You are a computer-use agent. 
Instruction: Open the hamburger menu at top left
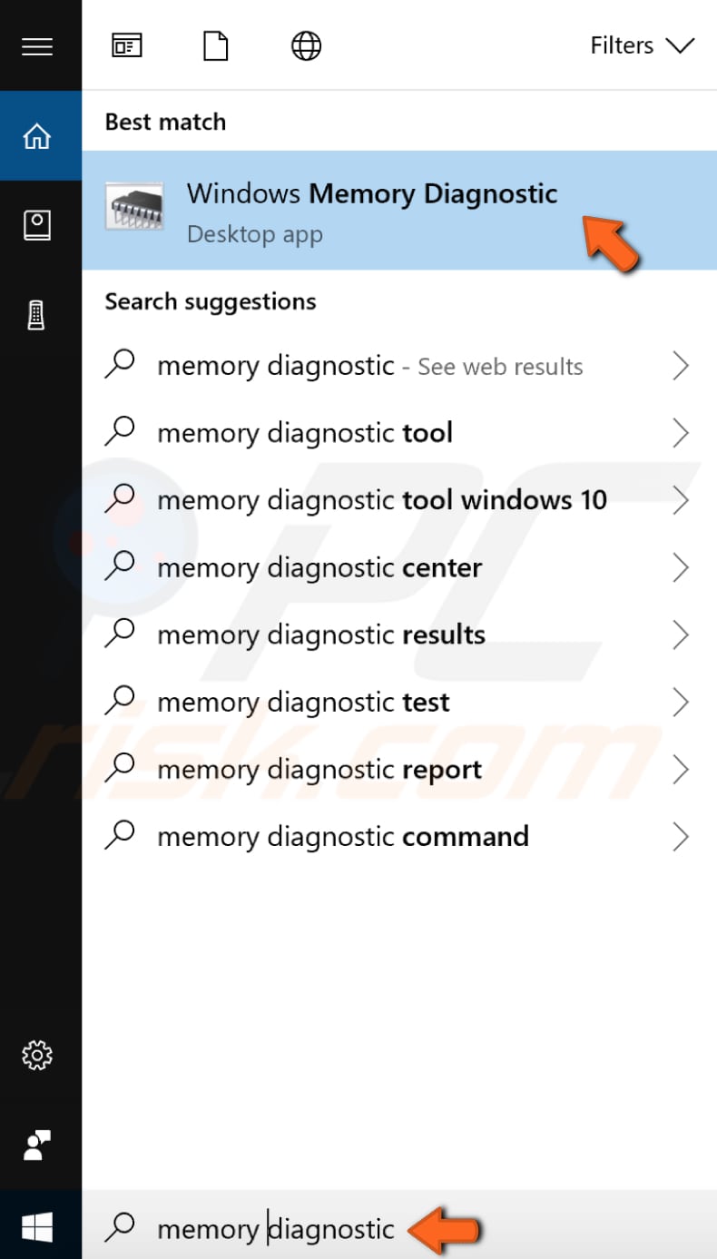click(37, 45)
